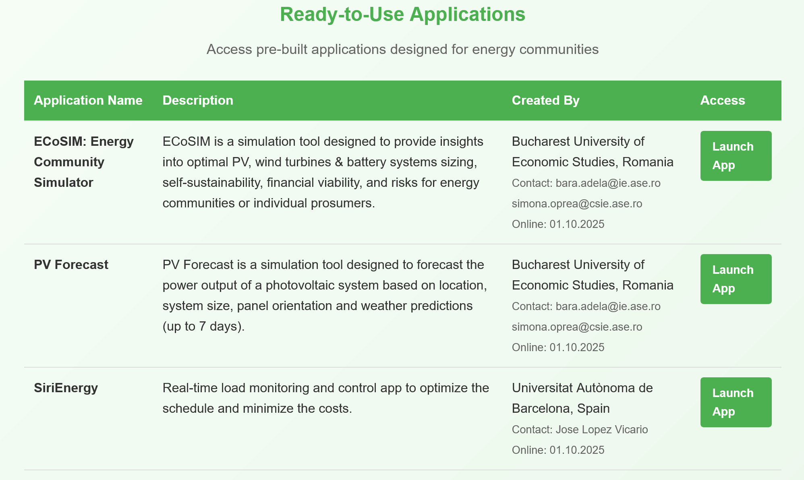Launch the ECoSIM Energy Community Simulator app
This screenshot has height=480, width=804.
point(736,156)
